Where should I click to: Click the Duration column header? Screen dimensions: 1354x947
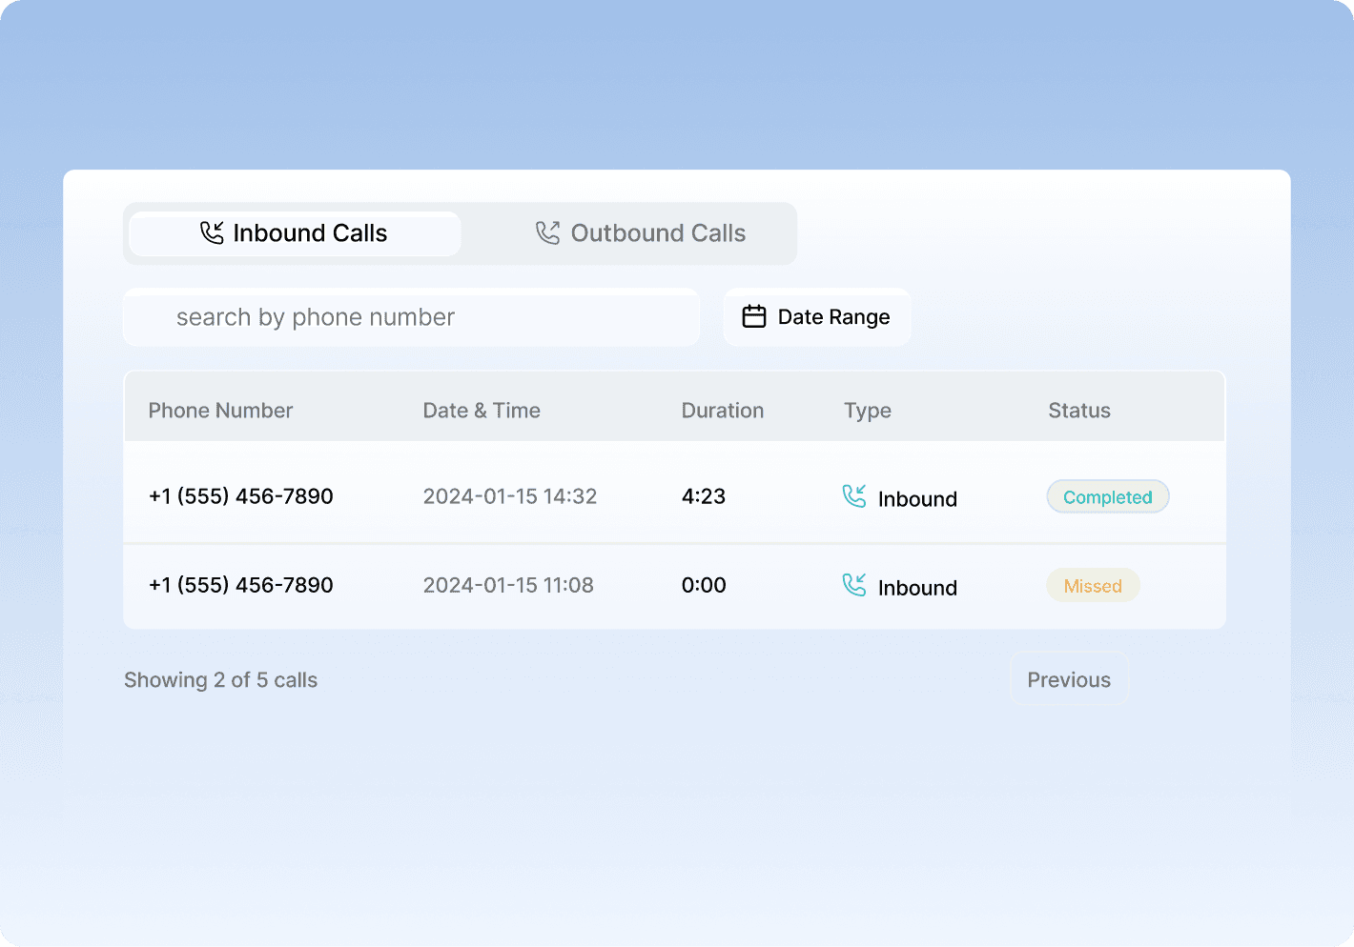(722, 411)
